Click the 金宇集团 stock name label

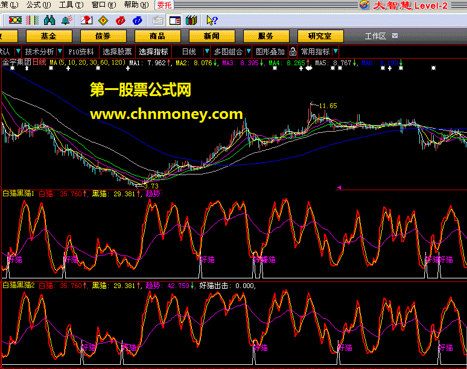tap(17, 62)
